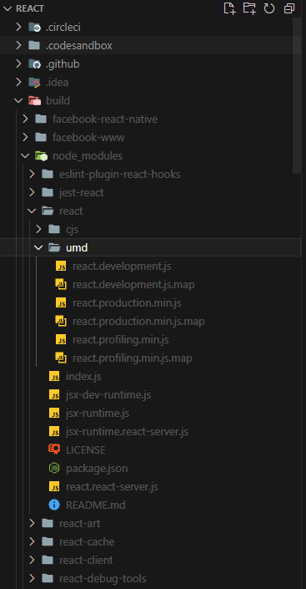Click the blue info icon beside README.md

(x=54, y=505)
